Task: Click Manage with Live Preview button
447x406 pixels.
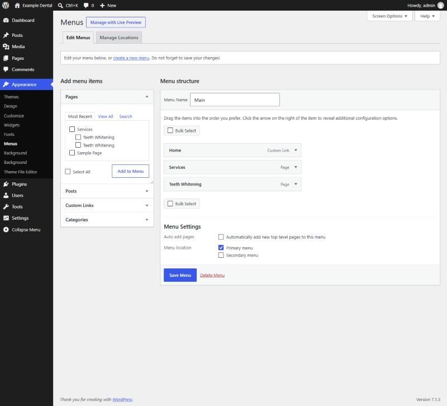Action: (116, 22)
